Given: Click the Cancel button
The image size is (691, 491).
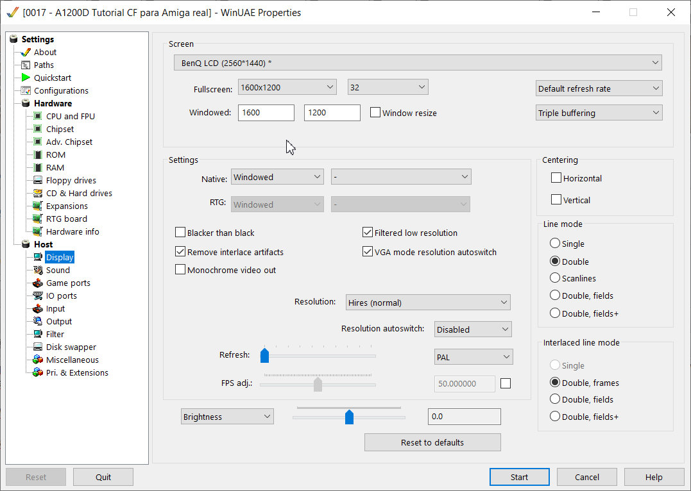Looking at the screenshot, I should pyautogui.click(x=587, y=477).
